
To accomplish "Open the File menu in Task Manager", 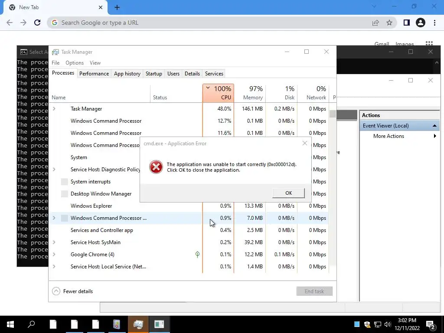I will [x=55, y=63].
